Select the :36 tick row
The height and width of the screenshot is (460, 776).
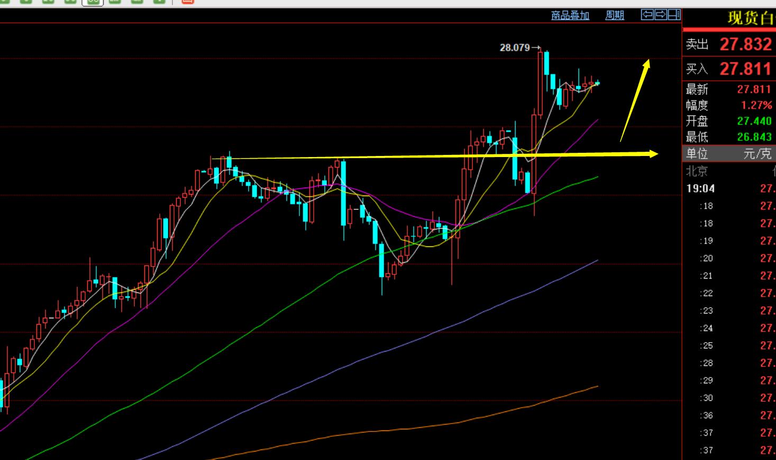[729, 415]
